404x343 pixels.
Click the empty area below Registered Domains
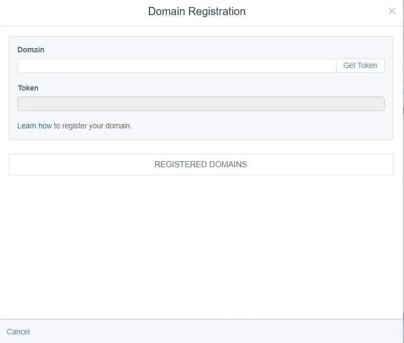201,243
